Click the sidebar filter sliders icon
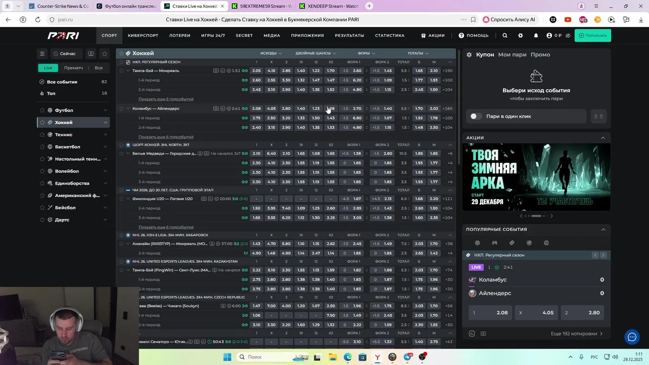Viewport: 649px width, 365px height. pos(42,54)
